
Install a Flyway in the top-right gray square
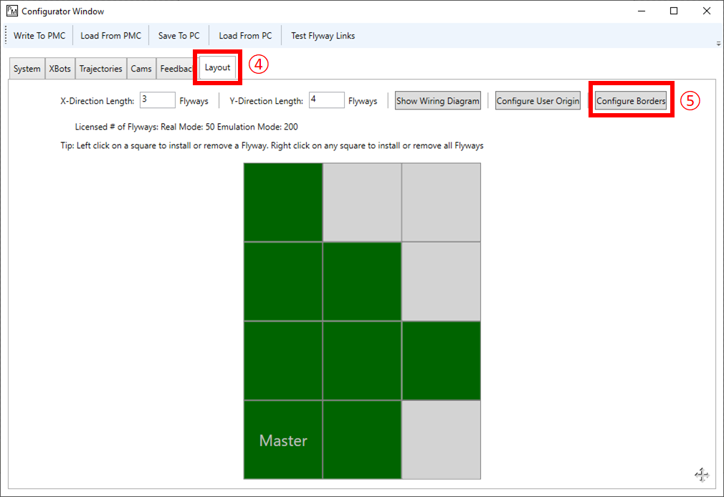441,202
